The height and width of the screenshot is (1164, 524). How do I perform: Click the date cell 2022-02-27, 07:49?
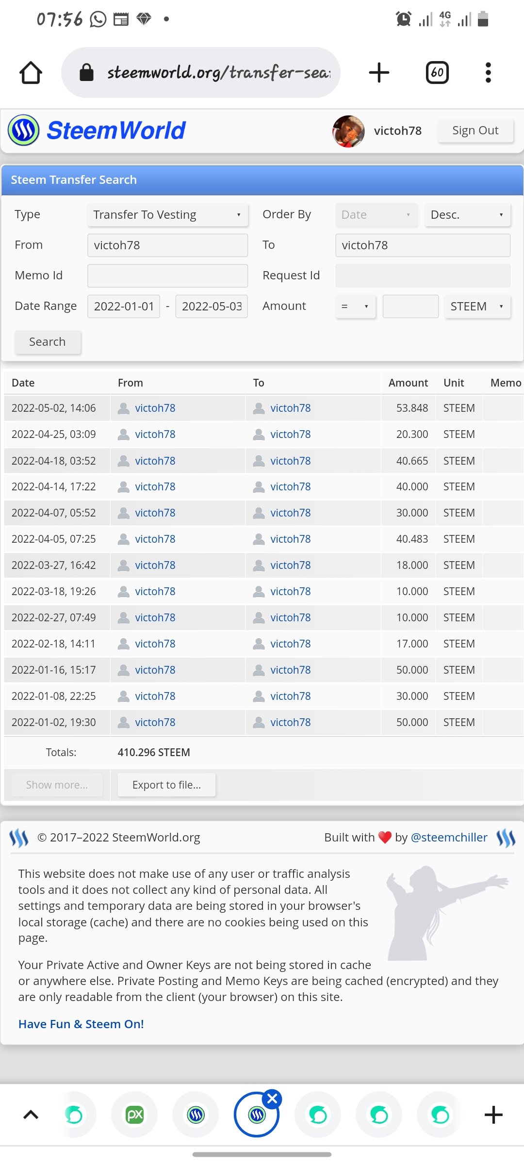(x=54, y=618)
